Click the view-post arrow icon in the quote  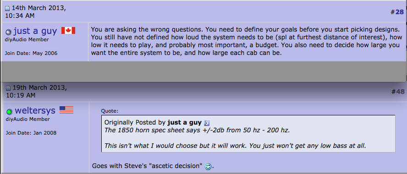click(x=207, y=123)
